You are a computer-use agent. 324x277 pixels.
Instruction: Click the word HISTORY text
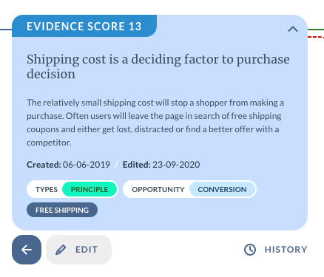tap(286, 250)
